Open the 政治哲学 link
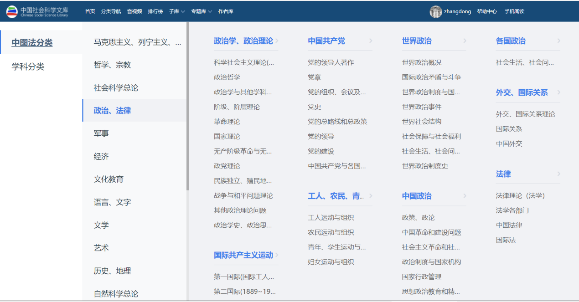 coord(227,77)
